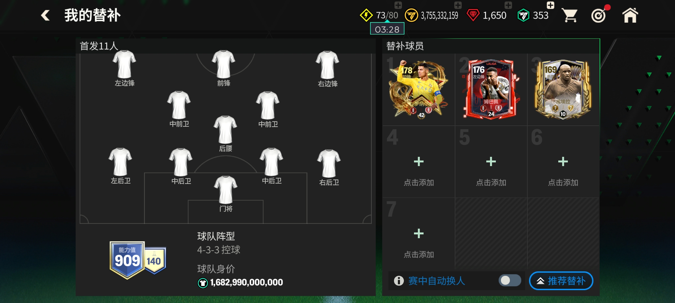Click the 推荐替补 button

click(561, 281)
